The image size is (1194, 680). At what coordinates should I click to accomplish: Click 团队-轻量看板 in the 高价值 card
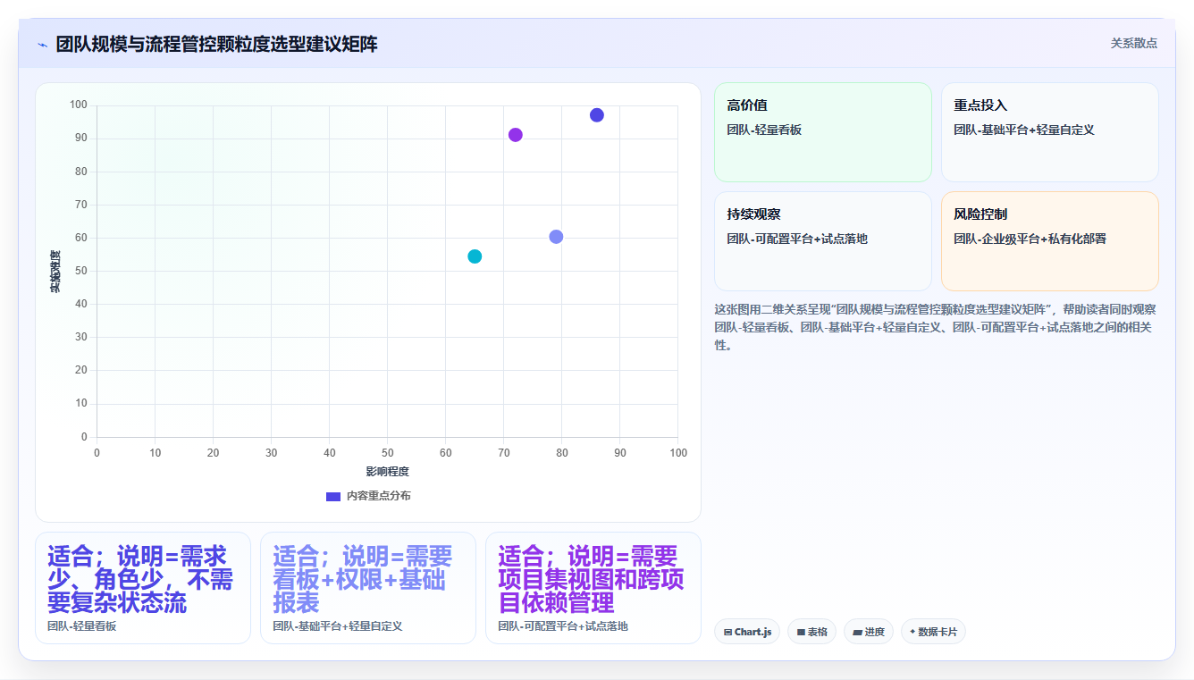pyautogui.click(x=764, y=130)
